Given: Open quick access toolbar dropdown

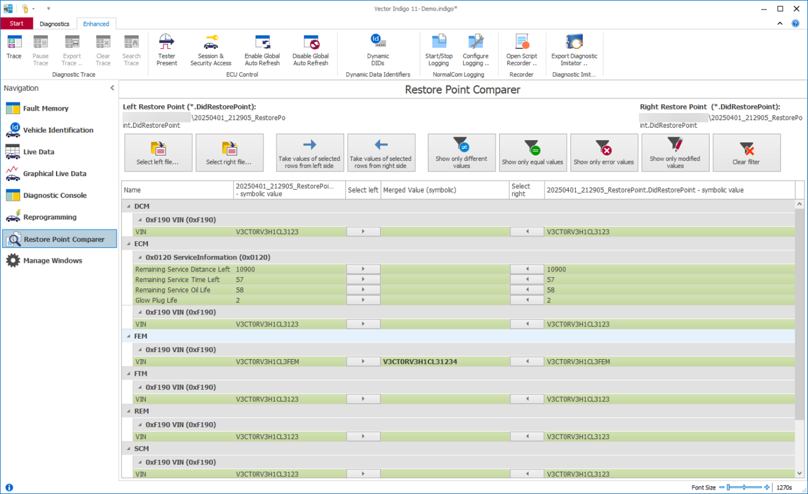Looking at the screenshot, I should [48, 9].
